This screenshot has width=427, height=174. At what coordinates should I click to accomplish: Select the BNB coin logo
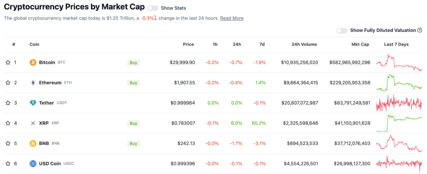(33, 143)
